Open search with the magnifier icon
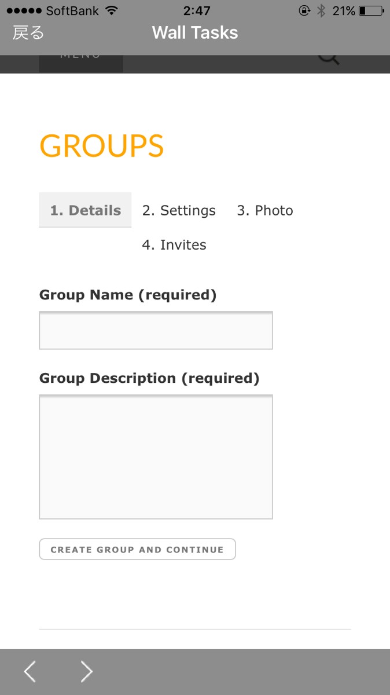The image size is (390, 695). coord(329,59)
